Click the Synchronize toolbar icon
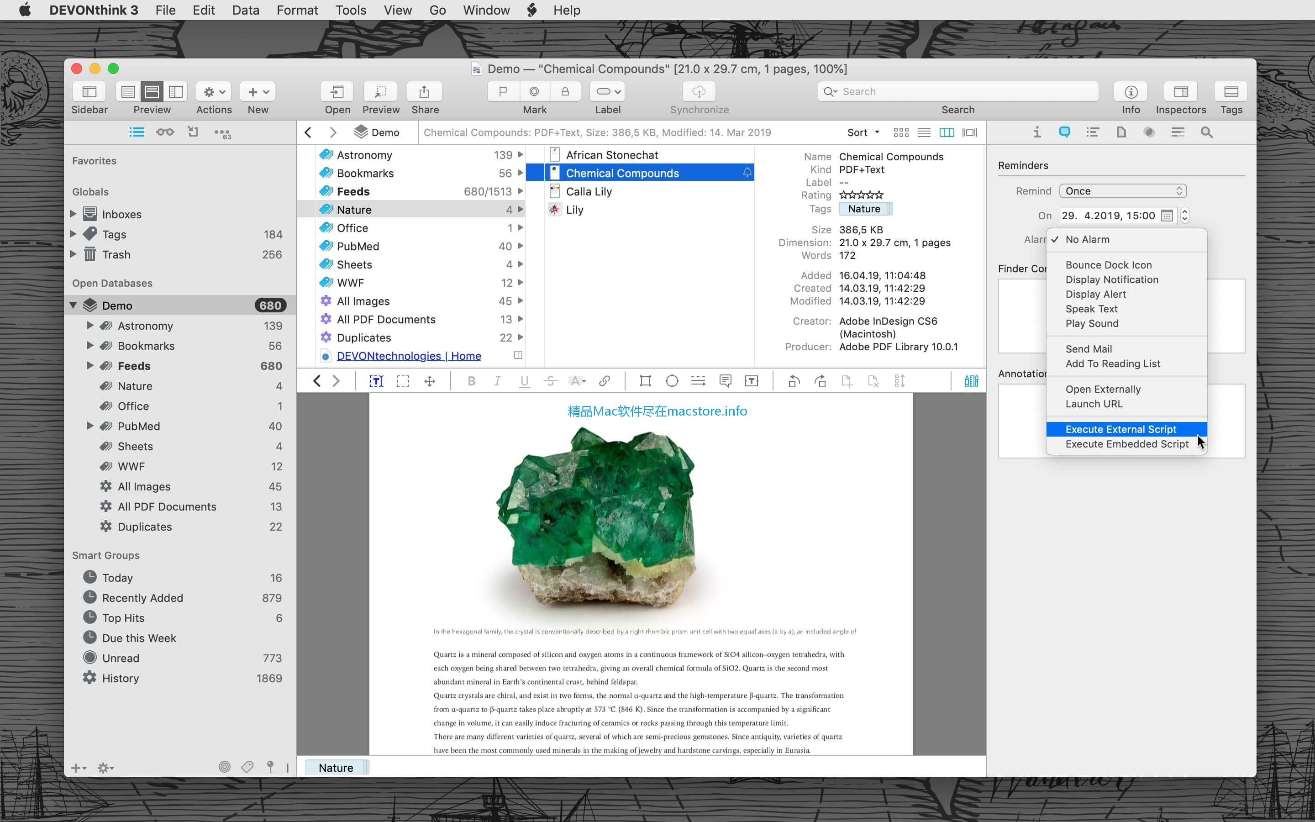This screenshot has width=1315, height=822. pyautogui.click(x=700, y=91)
